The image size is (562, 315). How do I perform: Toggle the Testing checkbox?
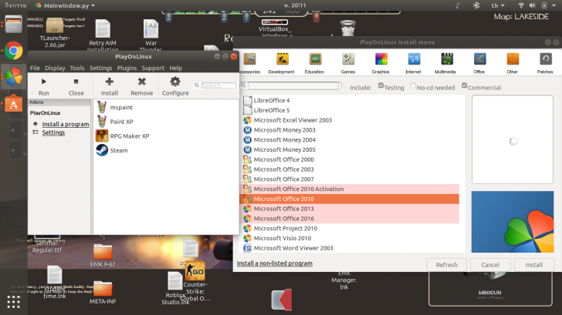[x=381, y=85]
